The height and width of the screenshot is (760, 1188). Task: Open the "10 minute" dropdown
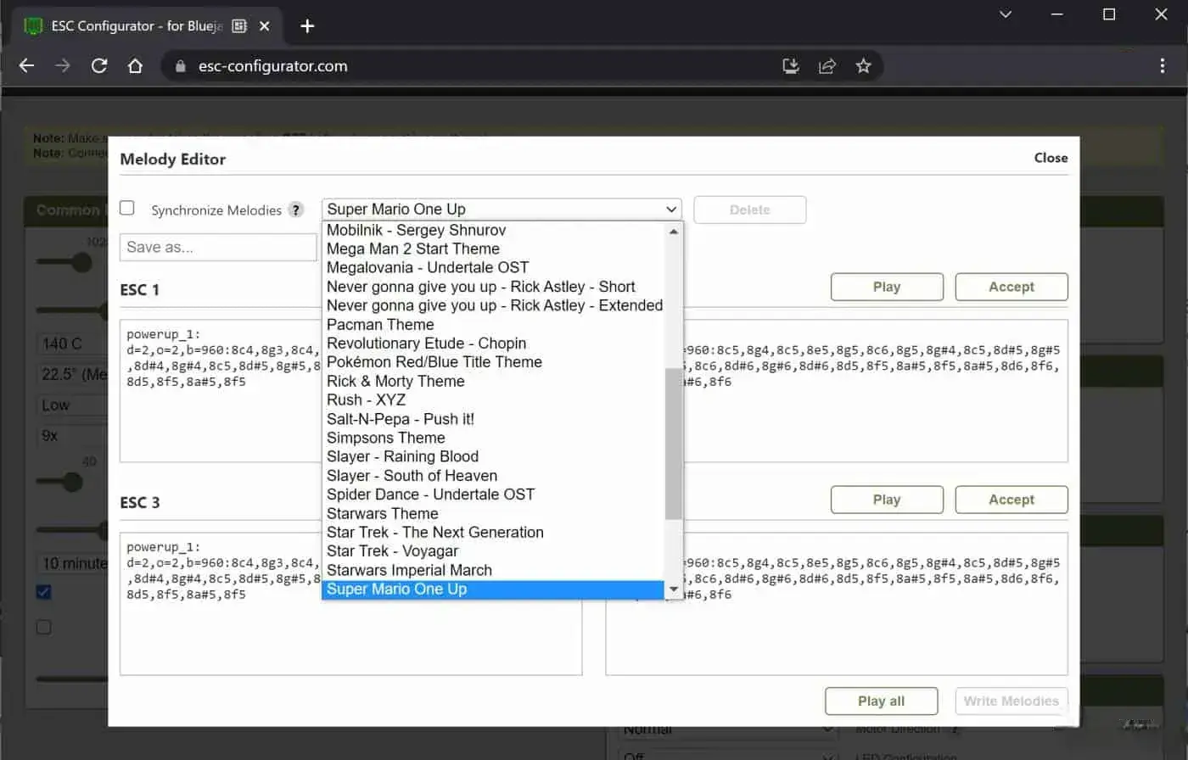pos(74,562)
